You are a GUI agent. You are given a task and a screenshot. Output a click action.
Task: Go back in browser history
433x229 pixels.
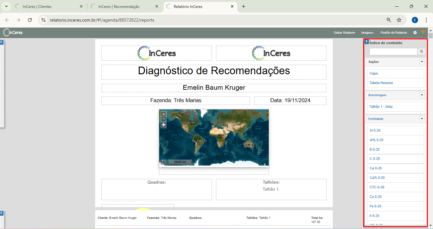pyautogui.click(x=7, y=20)
